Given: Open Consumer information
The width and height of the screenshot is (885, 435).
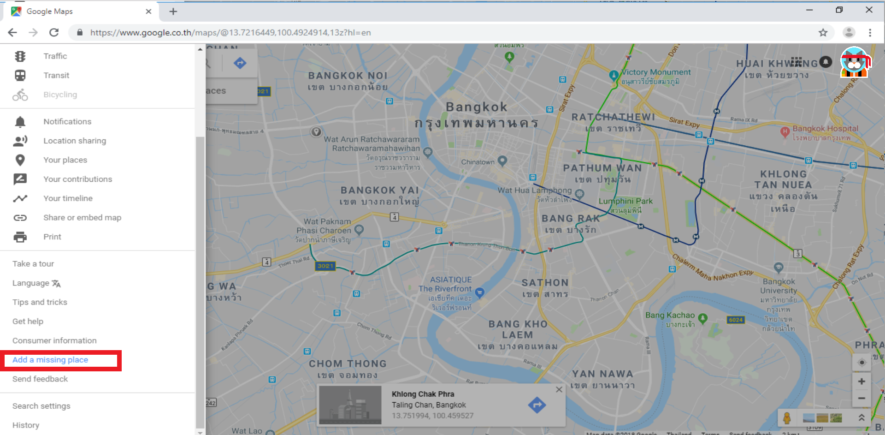Looking at the screenshot, I should click(x=54, y=340).
